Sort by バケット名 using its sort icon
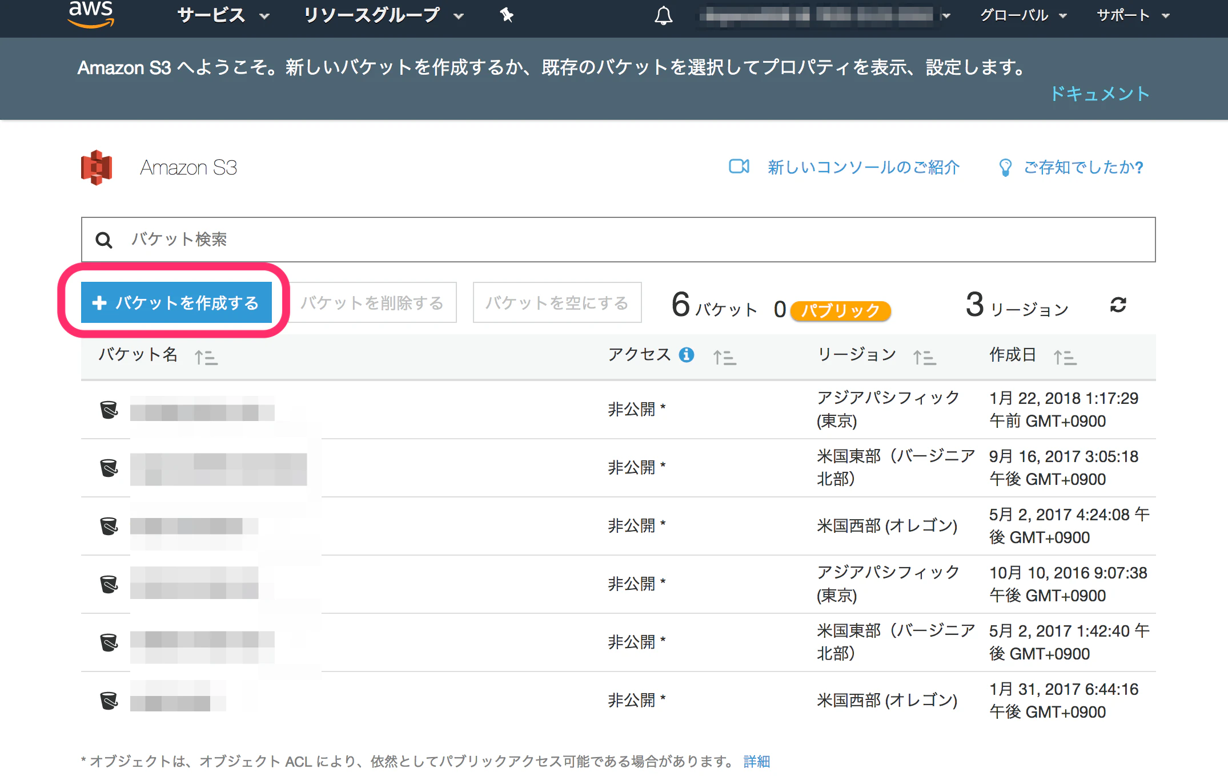The width and height of the screenshot is (1228, 777). click(206, 358)
